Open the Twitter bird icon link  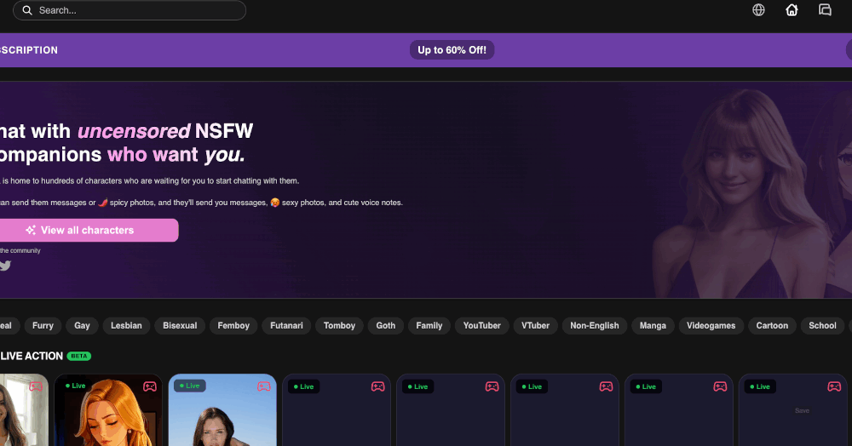(x=5, y=266)
